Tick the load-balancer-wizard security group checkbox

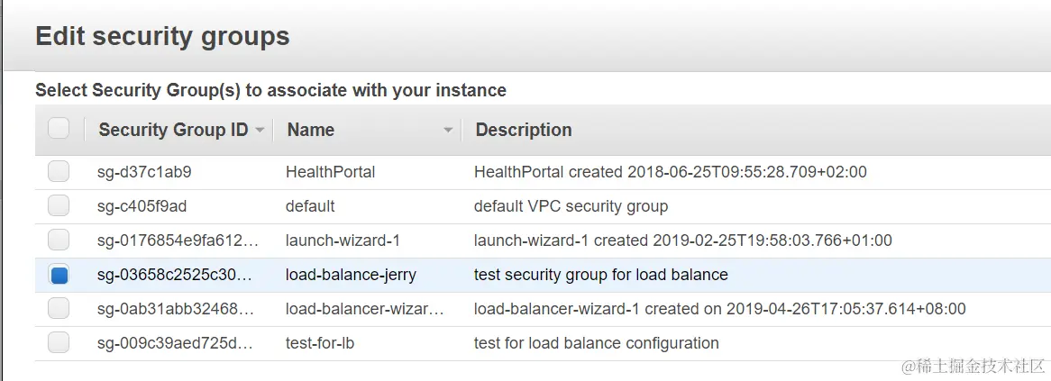[59, 309]
